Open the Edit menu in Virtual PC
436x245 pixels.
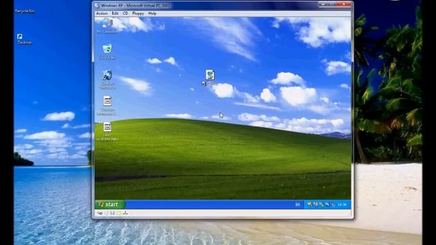115,14
